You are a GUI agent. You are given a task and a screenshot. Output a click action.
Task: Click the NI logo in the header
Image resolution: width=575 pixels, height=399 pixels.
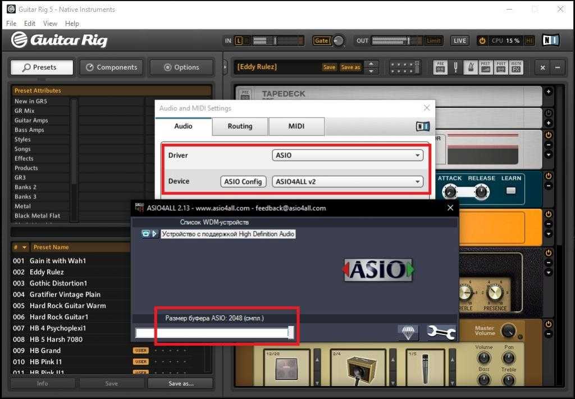[x=550, y=40]
